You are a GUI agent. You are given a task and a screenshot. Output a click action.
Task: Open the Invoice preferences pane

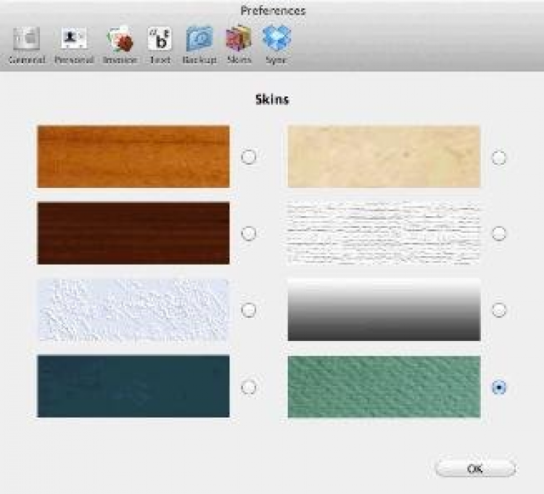click(x=120, y=45)
